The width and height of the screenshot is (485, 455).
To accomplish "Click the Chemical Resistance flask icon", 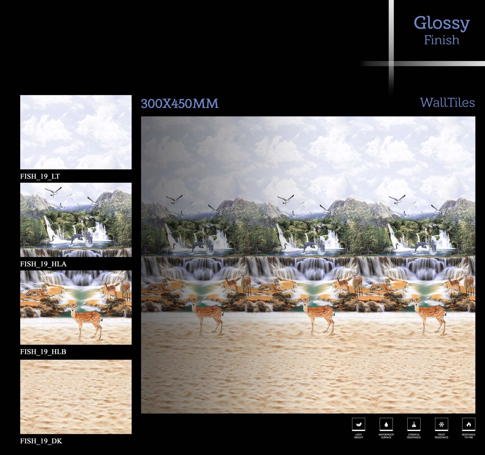I will point(414,424).
